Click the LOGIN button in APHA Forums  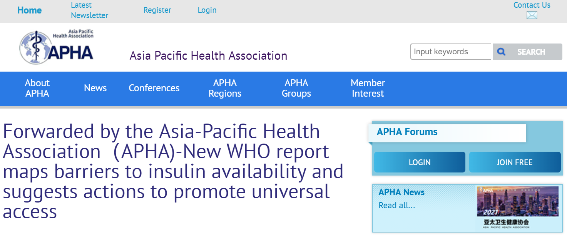(x=420, y=162)
